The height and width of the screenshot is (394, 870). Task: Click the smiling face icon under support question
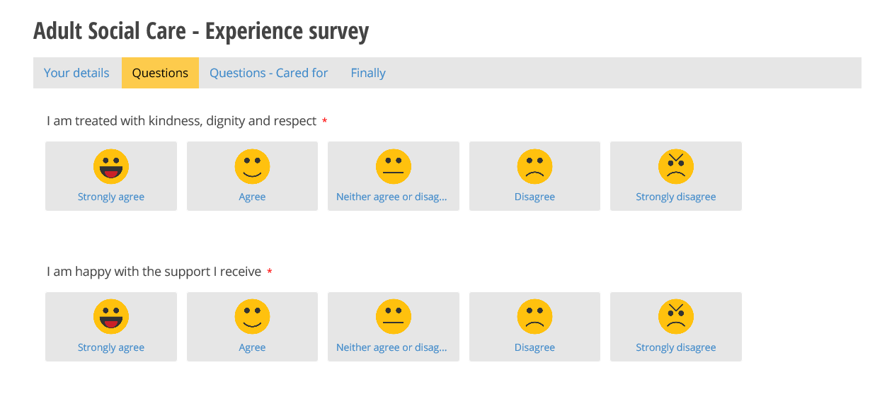(x=252, y=317)
